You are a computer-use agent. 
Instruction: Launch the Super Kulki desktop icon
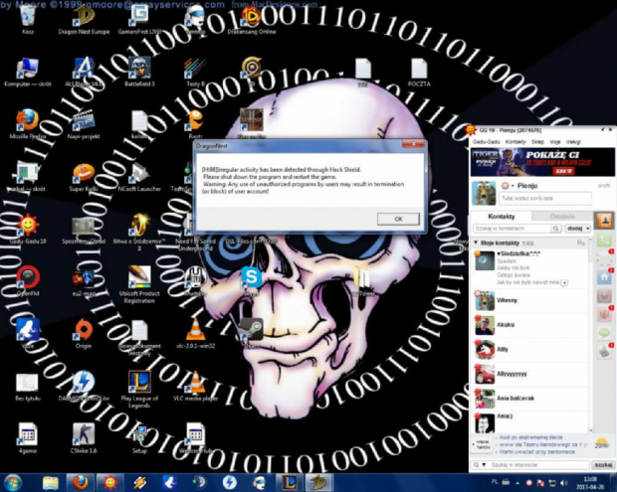coord(84,177)
